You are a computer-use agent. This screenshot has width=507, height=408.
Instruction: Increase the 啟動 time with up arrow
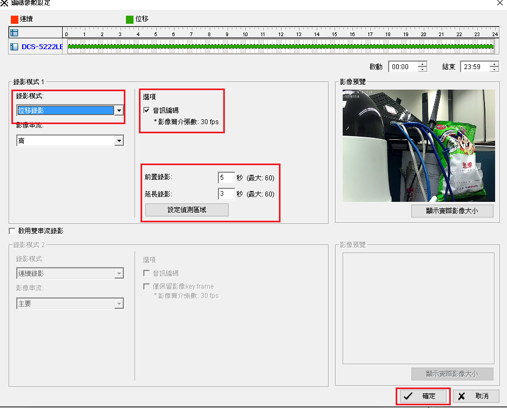[x=421, y=64]
